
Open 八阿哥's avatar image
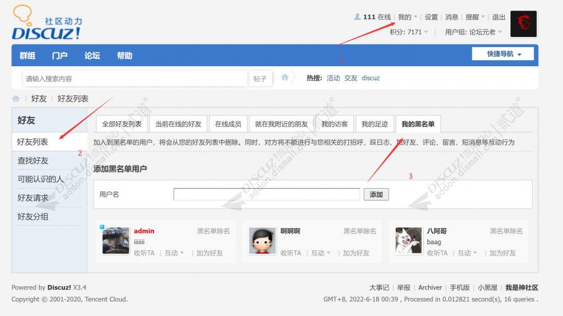point(409,241)
